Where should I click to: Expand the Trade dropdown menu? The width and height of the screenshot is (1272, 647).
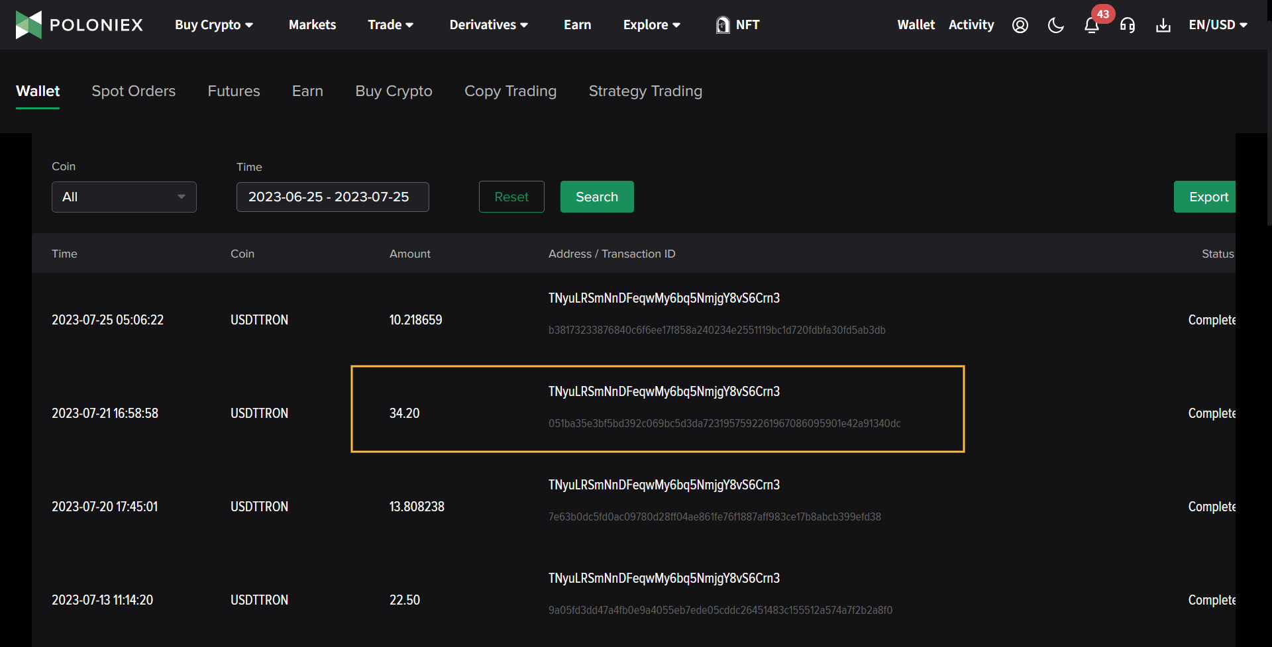click(390, 25)
